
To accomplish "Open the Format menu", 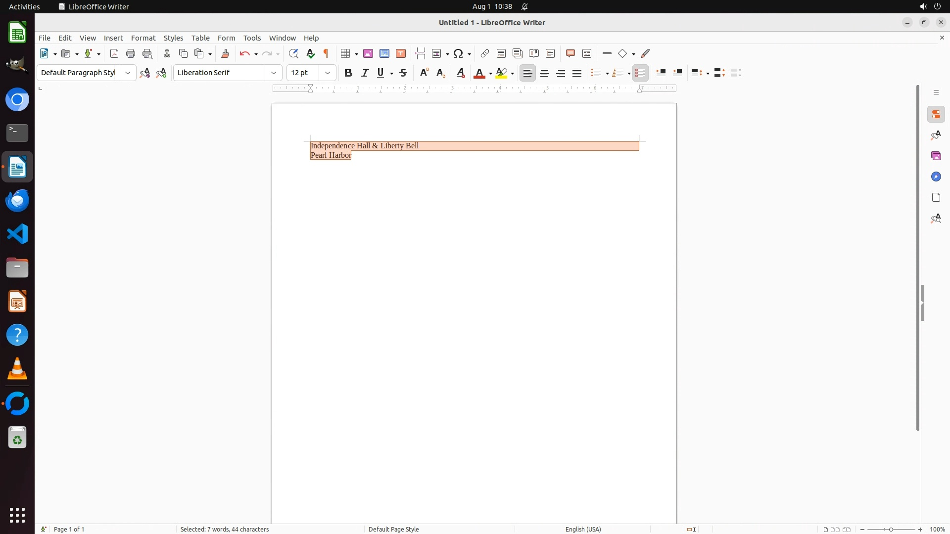I will point(143,38).
